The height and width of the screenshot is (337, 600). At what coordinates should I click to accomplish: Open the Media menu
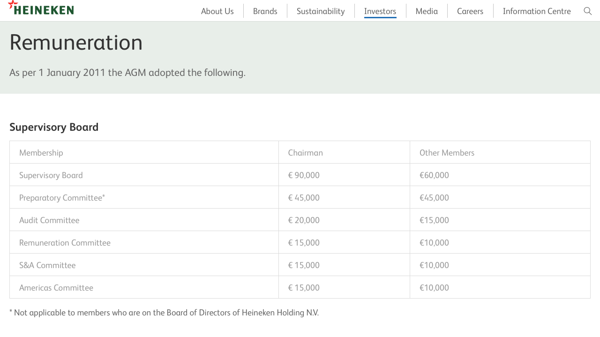[427, 11]
